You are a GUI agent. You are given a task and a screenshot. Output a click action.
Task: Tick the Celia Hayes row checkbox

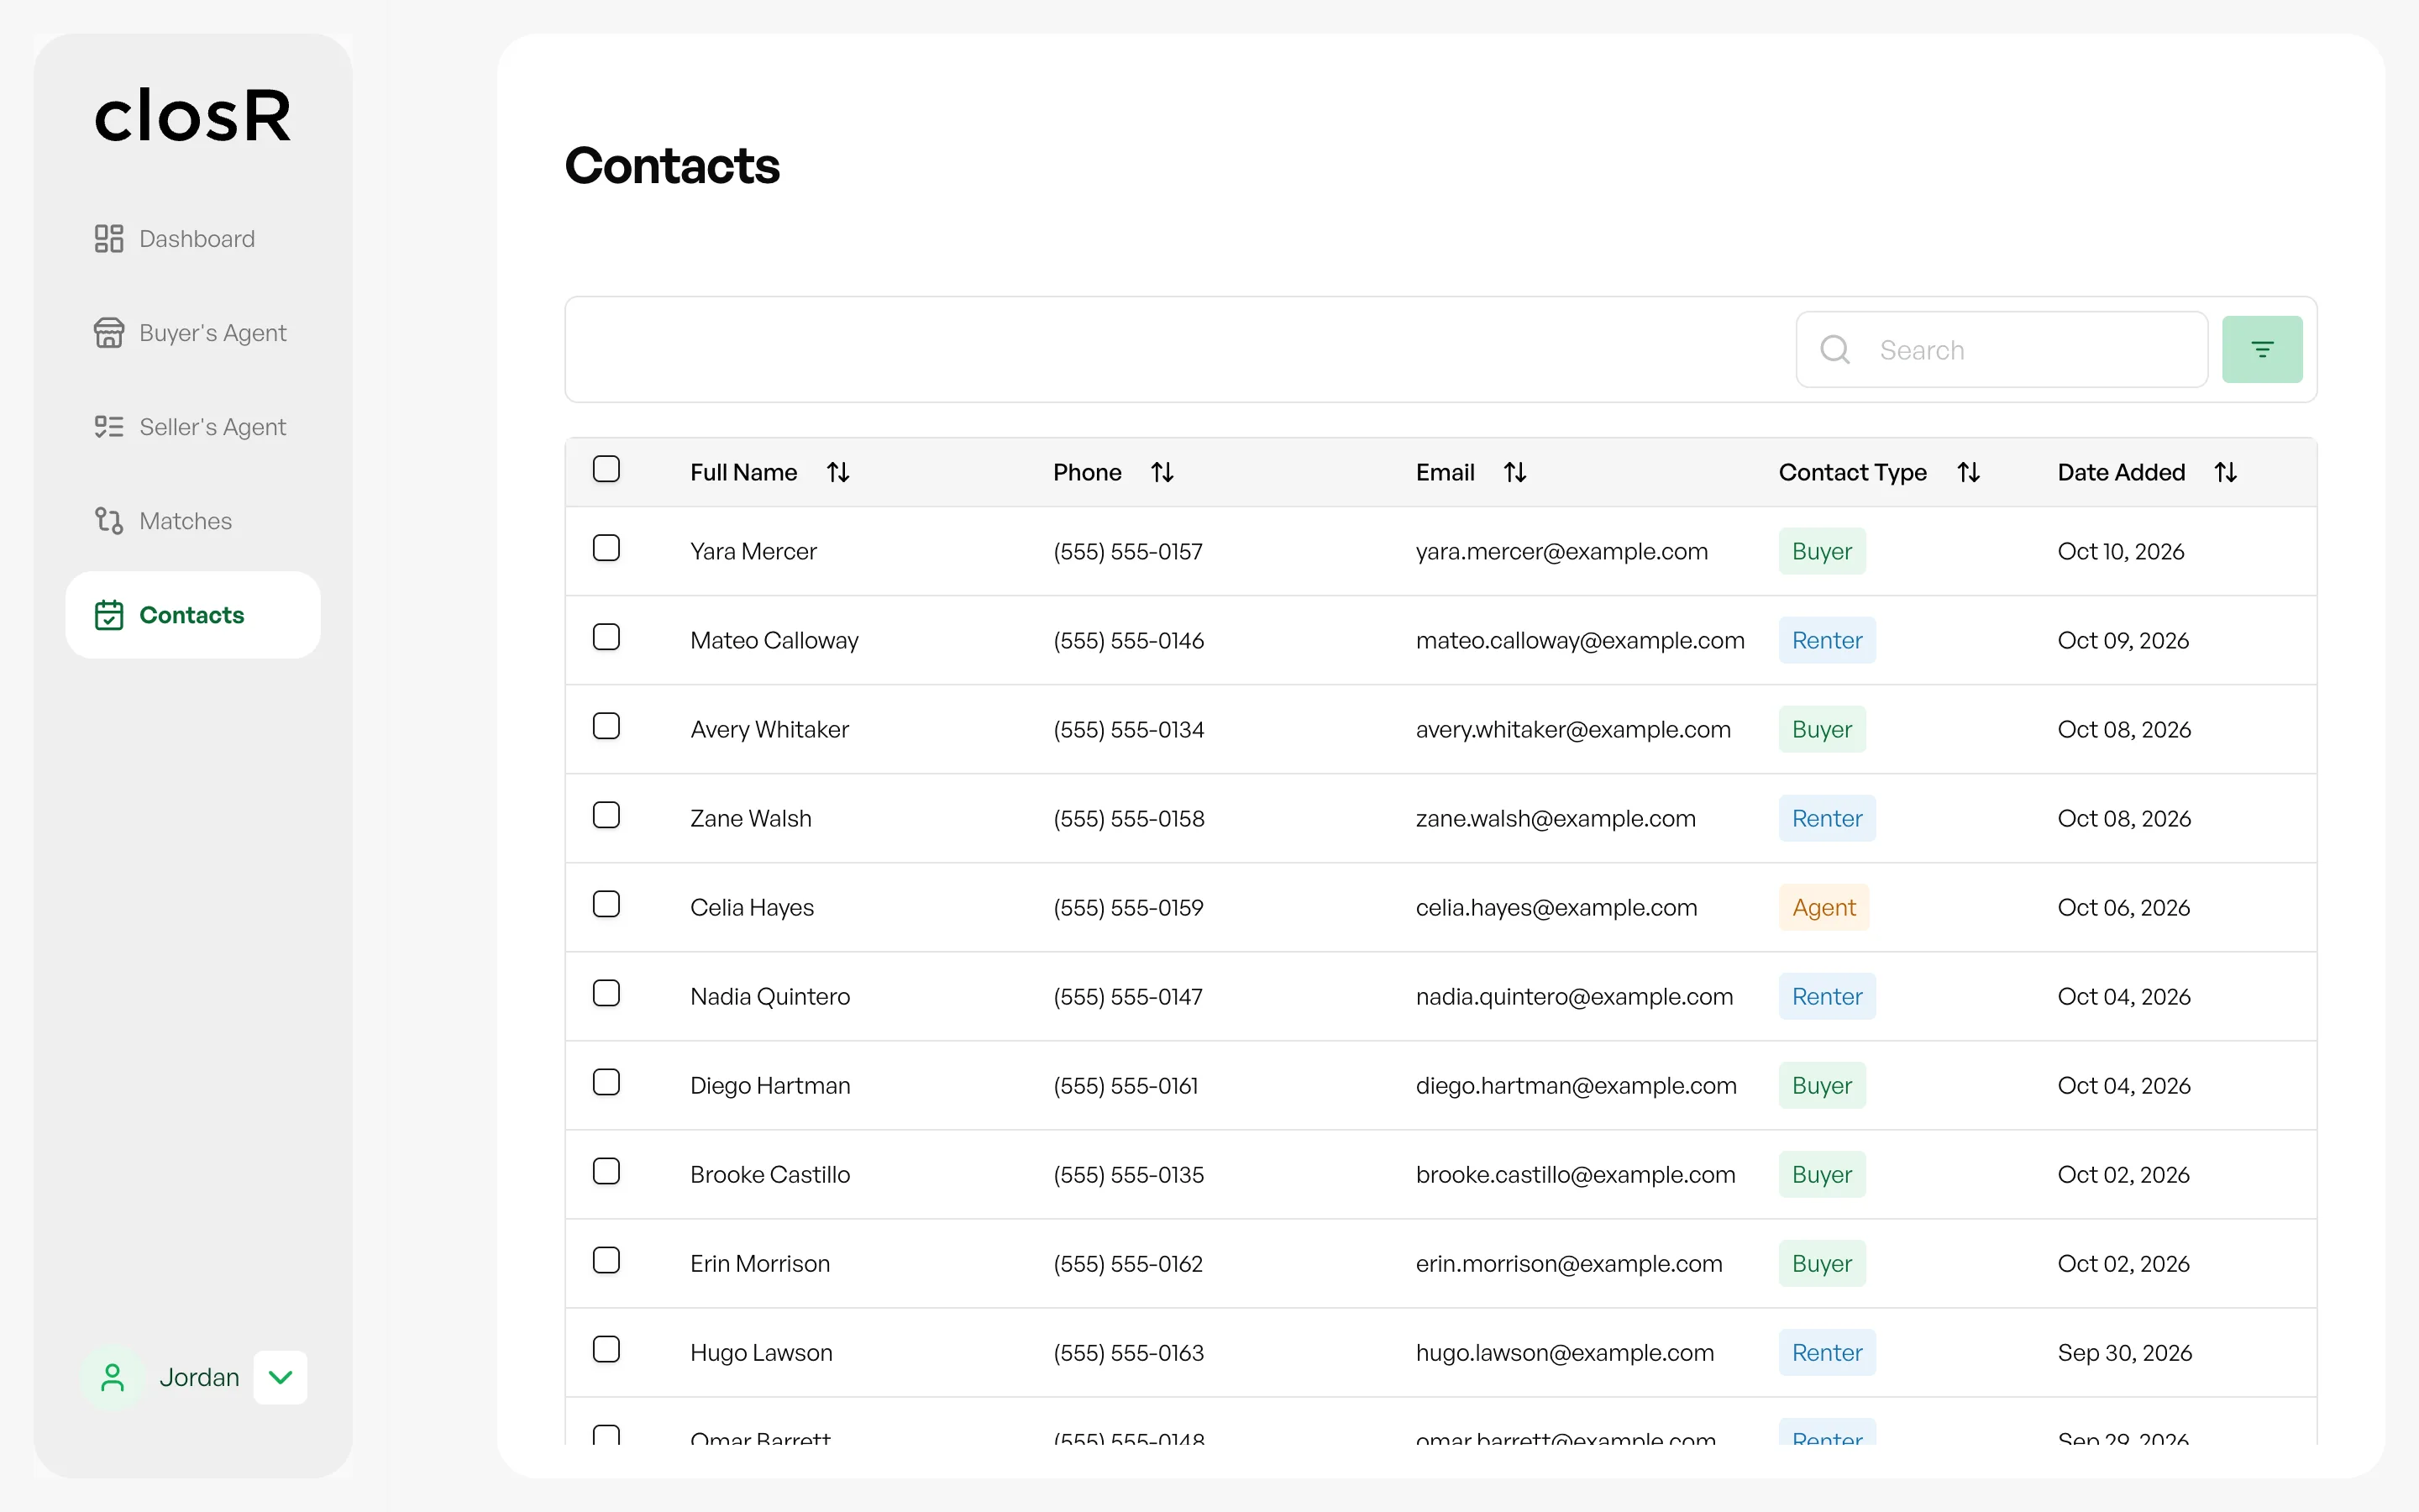tap(606, 904)
